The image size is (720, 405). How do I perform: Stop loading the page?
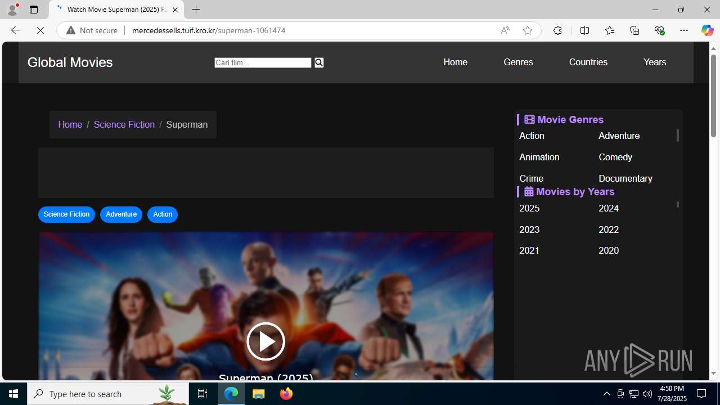40,30
